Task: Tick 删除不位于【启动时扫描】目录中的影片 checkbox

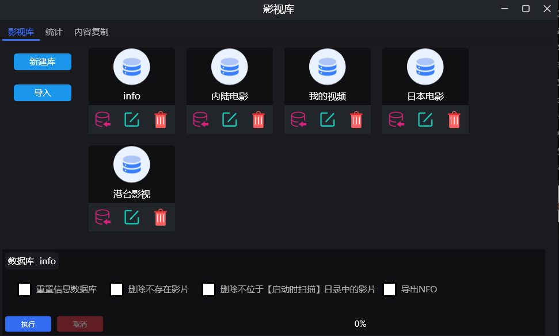Action: [208, 289]
